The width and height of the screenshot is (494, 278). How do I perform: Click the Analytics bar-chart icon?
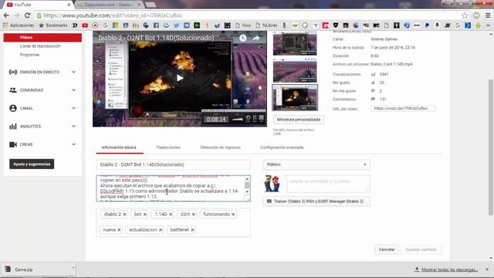click(x=13, y=127)
